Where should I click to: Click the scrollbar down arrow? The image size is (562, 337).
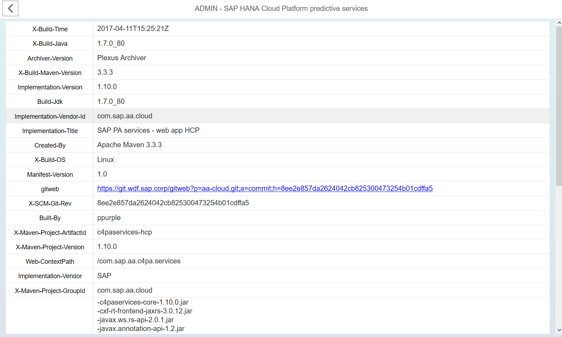pos(559,330)
